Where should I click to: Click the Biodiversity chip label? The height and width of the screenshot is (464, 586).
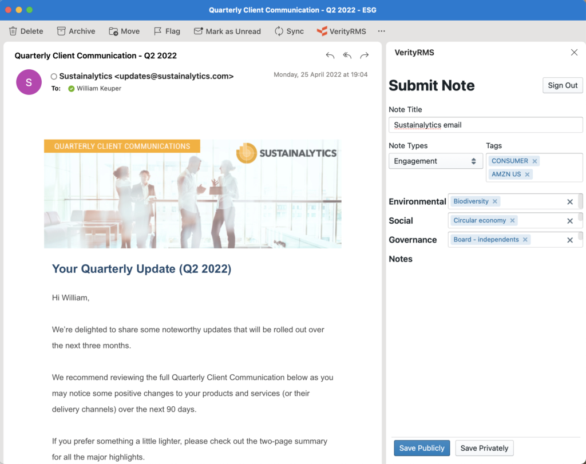471,201
